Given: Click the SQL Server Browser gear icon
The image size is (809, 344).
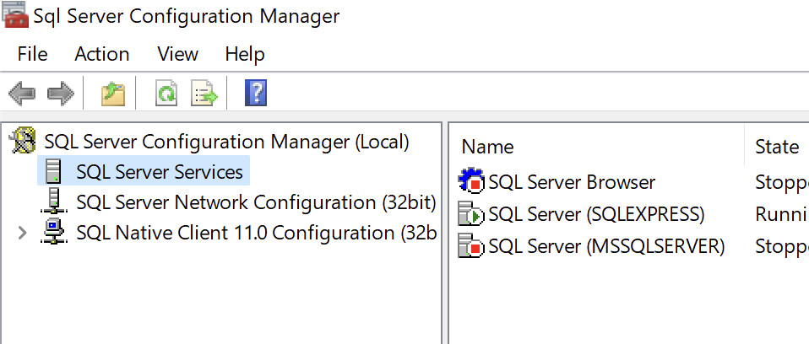Looking at the screenshot, I should click(x=471, y=182).
